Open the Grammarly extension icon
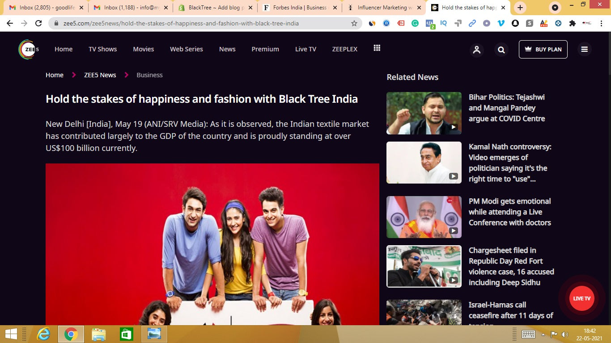The image size is (611, 343). 415,23
